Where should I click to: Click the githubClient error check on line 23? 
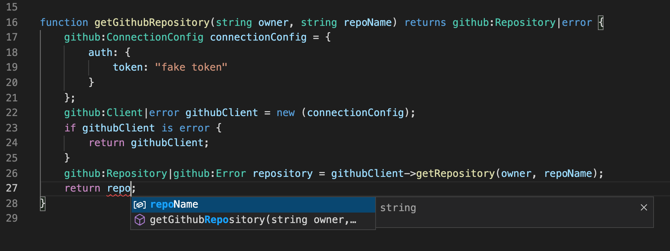tap(118, 128)
